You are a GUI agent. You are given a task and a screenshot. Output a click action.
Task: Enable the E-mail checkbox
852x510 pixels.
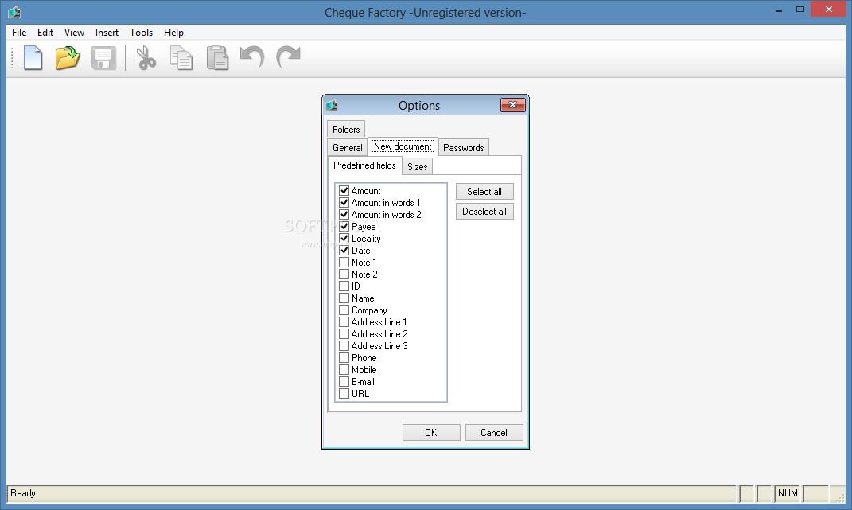click(x=344, y=382)
